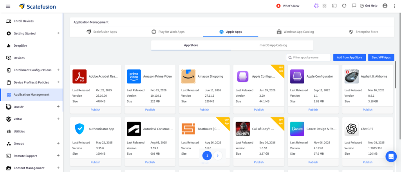Open the chat message icon in header

coord(354,6)
